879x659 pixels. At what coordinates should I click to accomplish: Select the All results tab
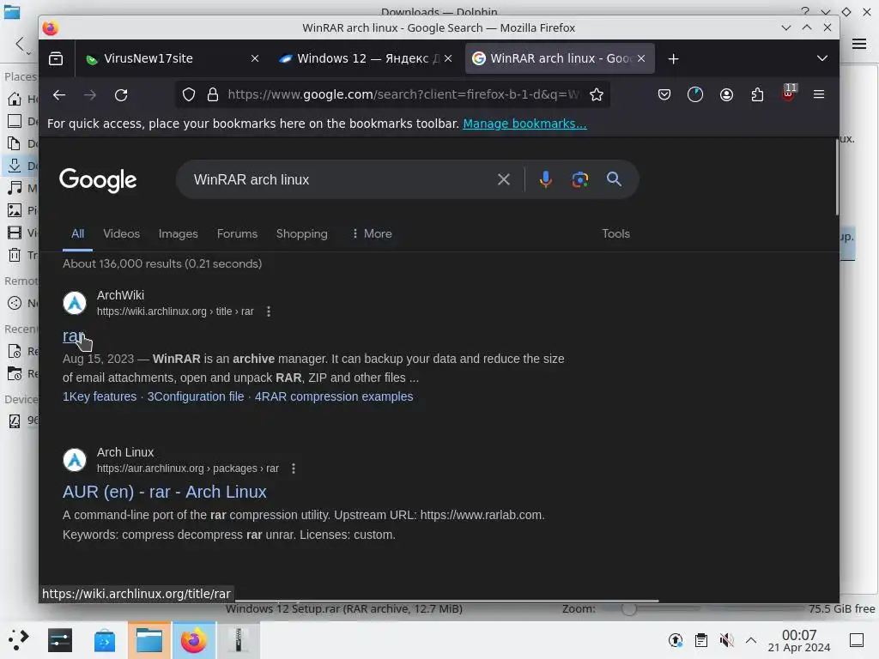[x=77, y=233]
